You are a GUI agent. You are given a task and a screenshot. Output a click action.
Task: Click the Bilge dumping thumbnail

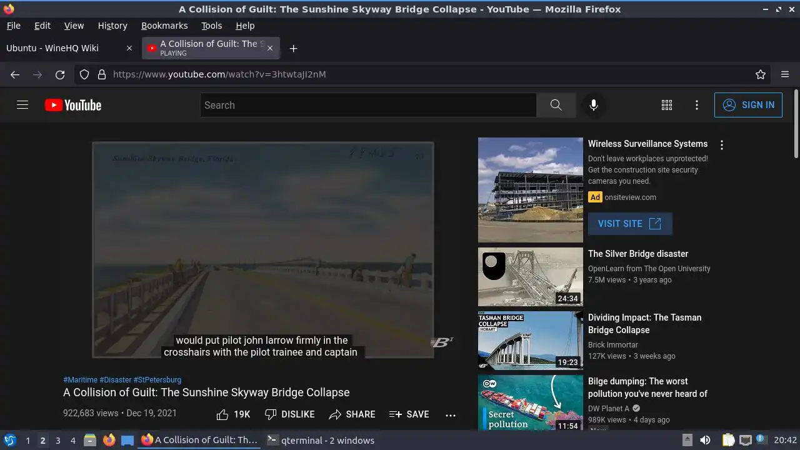point(531,403)
